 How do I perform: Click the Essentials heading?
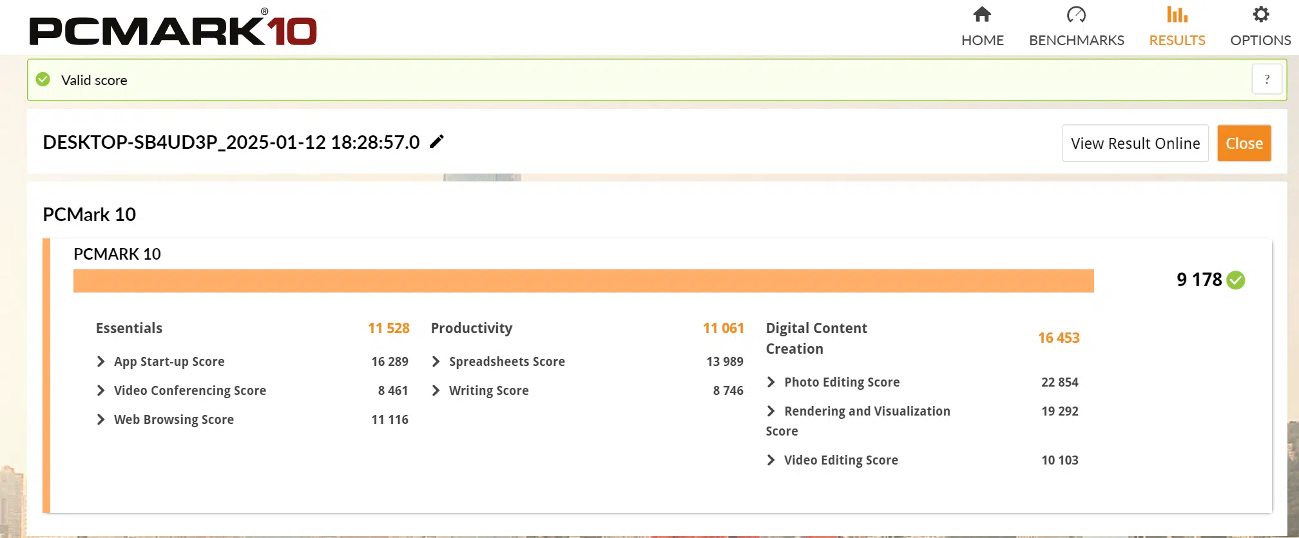(129, 328)
